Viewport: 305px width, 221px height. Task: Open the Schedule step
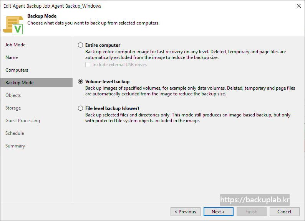click(15, 133)
